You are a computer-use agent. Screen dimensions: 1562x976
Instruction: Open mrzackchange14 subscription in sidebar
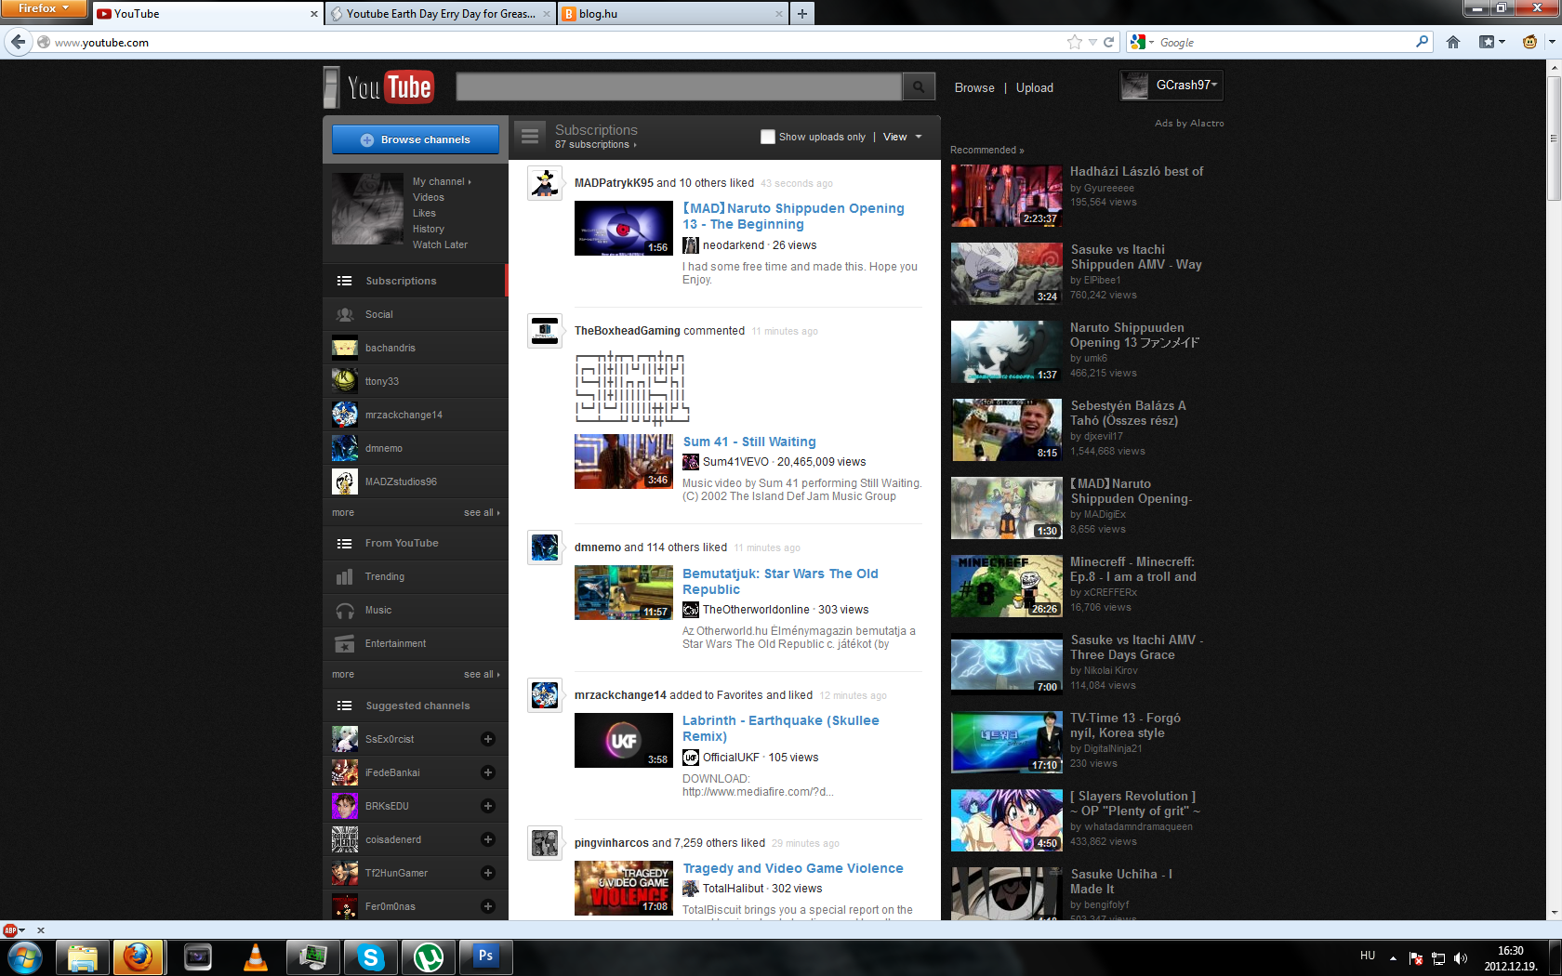[415, 415]
